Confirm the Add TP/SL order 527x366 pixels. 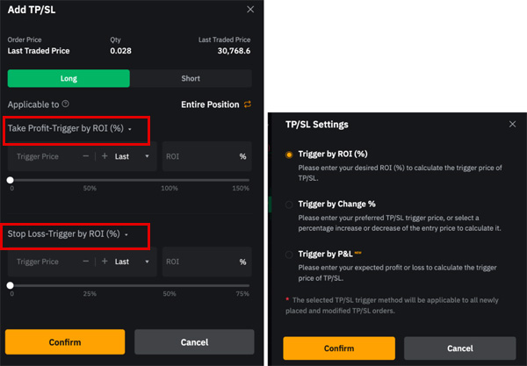pos(65,341)
